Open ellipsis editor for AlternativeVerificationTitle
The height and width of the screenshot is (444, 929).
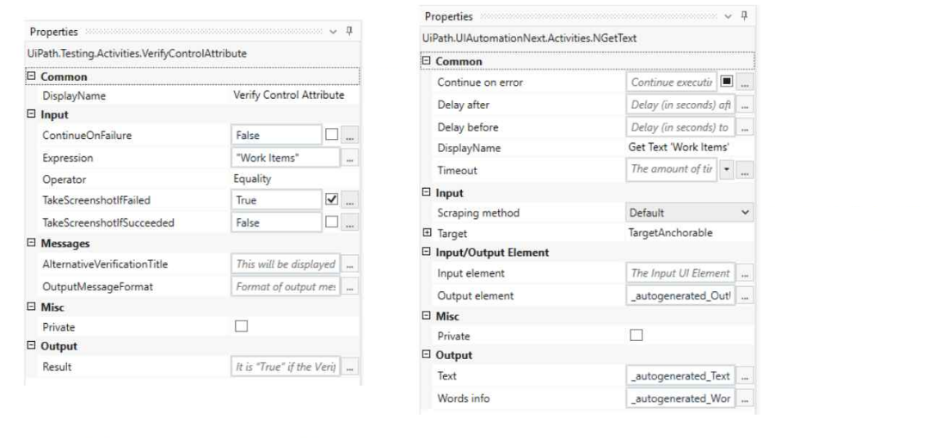coord(349,265)
